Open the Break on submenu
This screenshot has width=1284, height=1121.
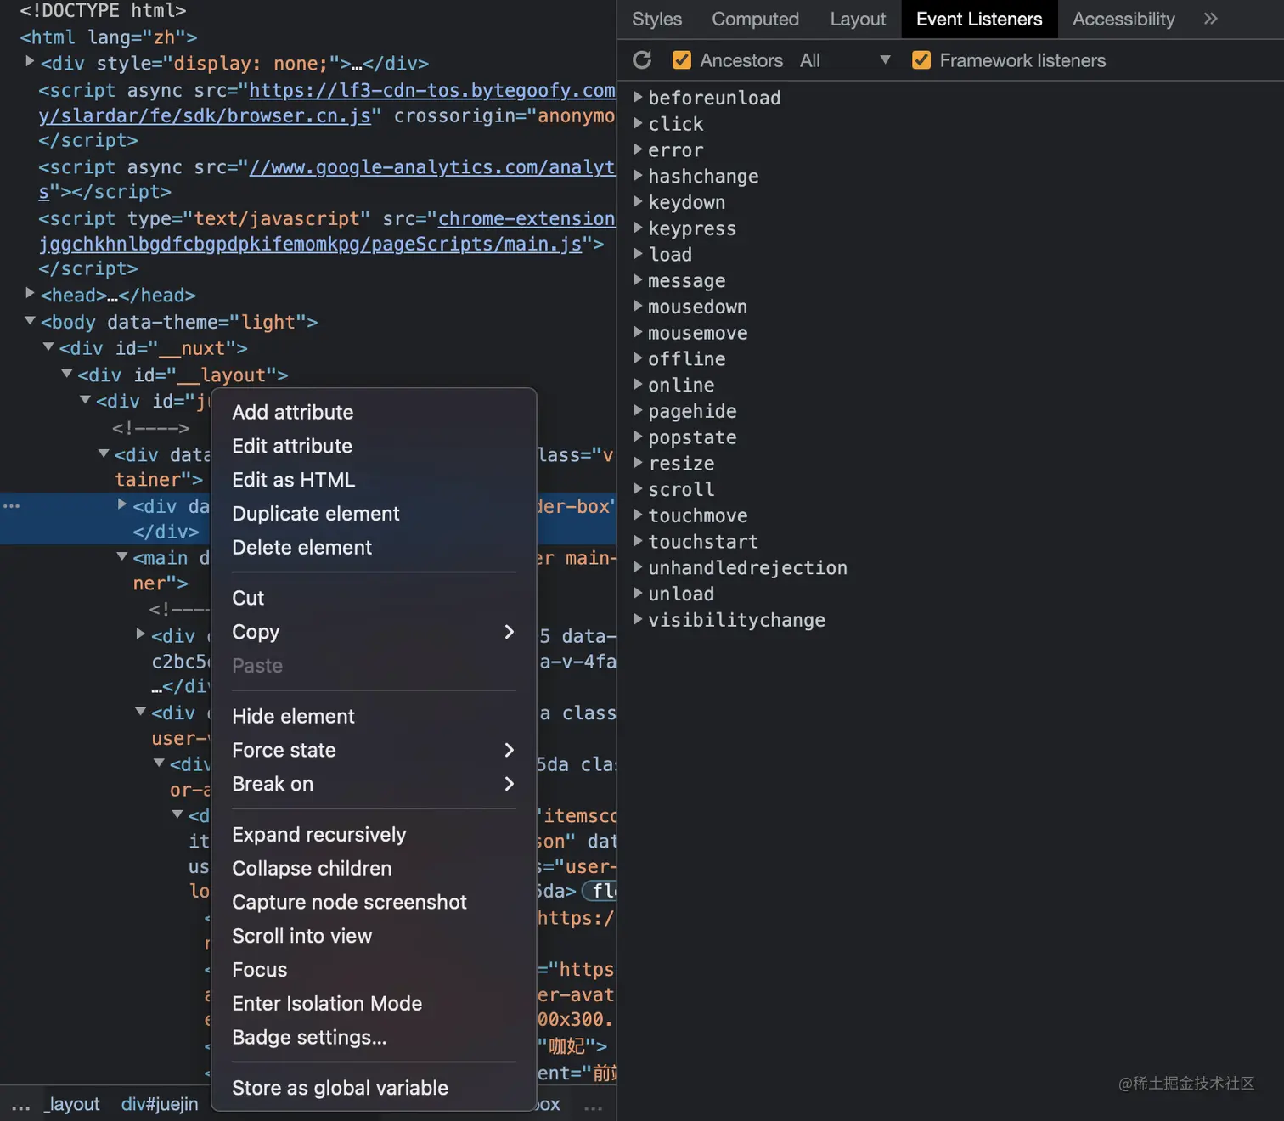click(x=374, y=784)
